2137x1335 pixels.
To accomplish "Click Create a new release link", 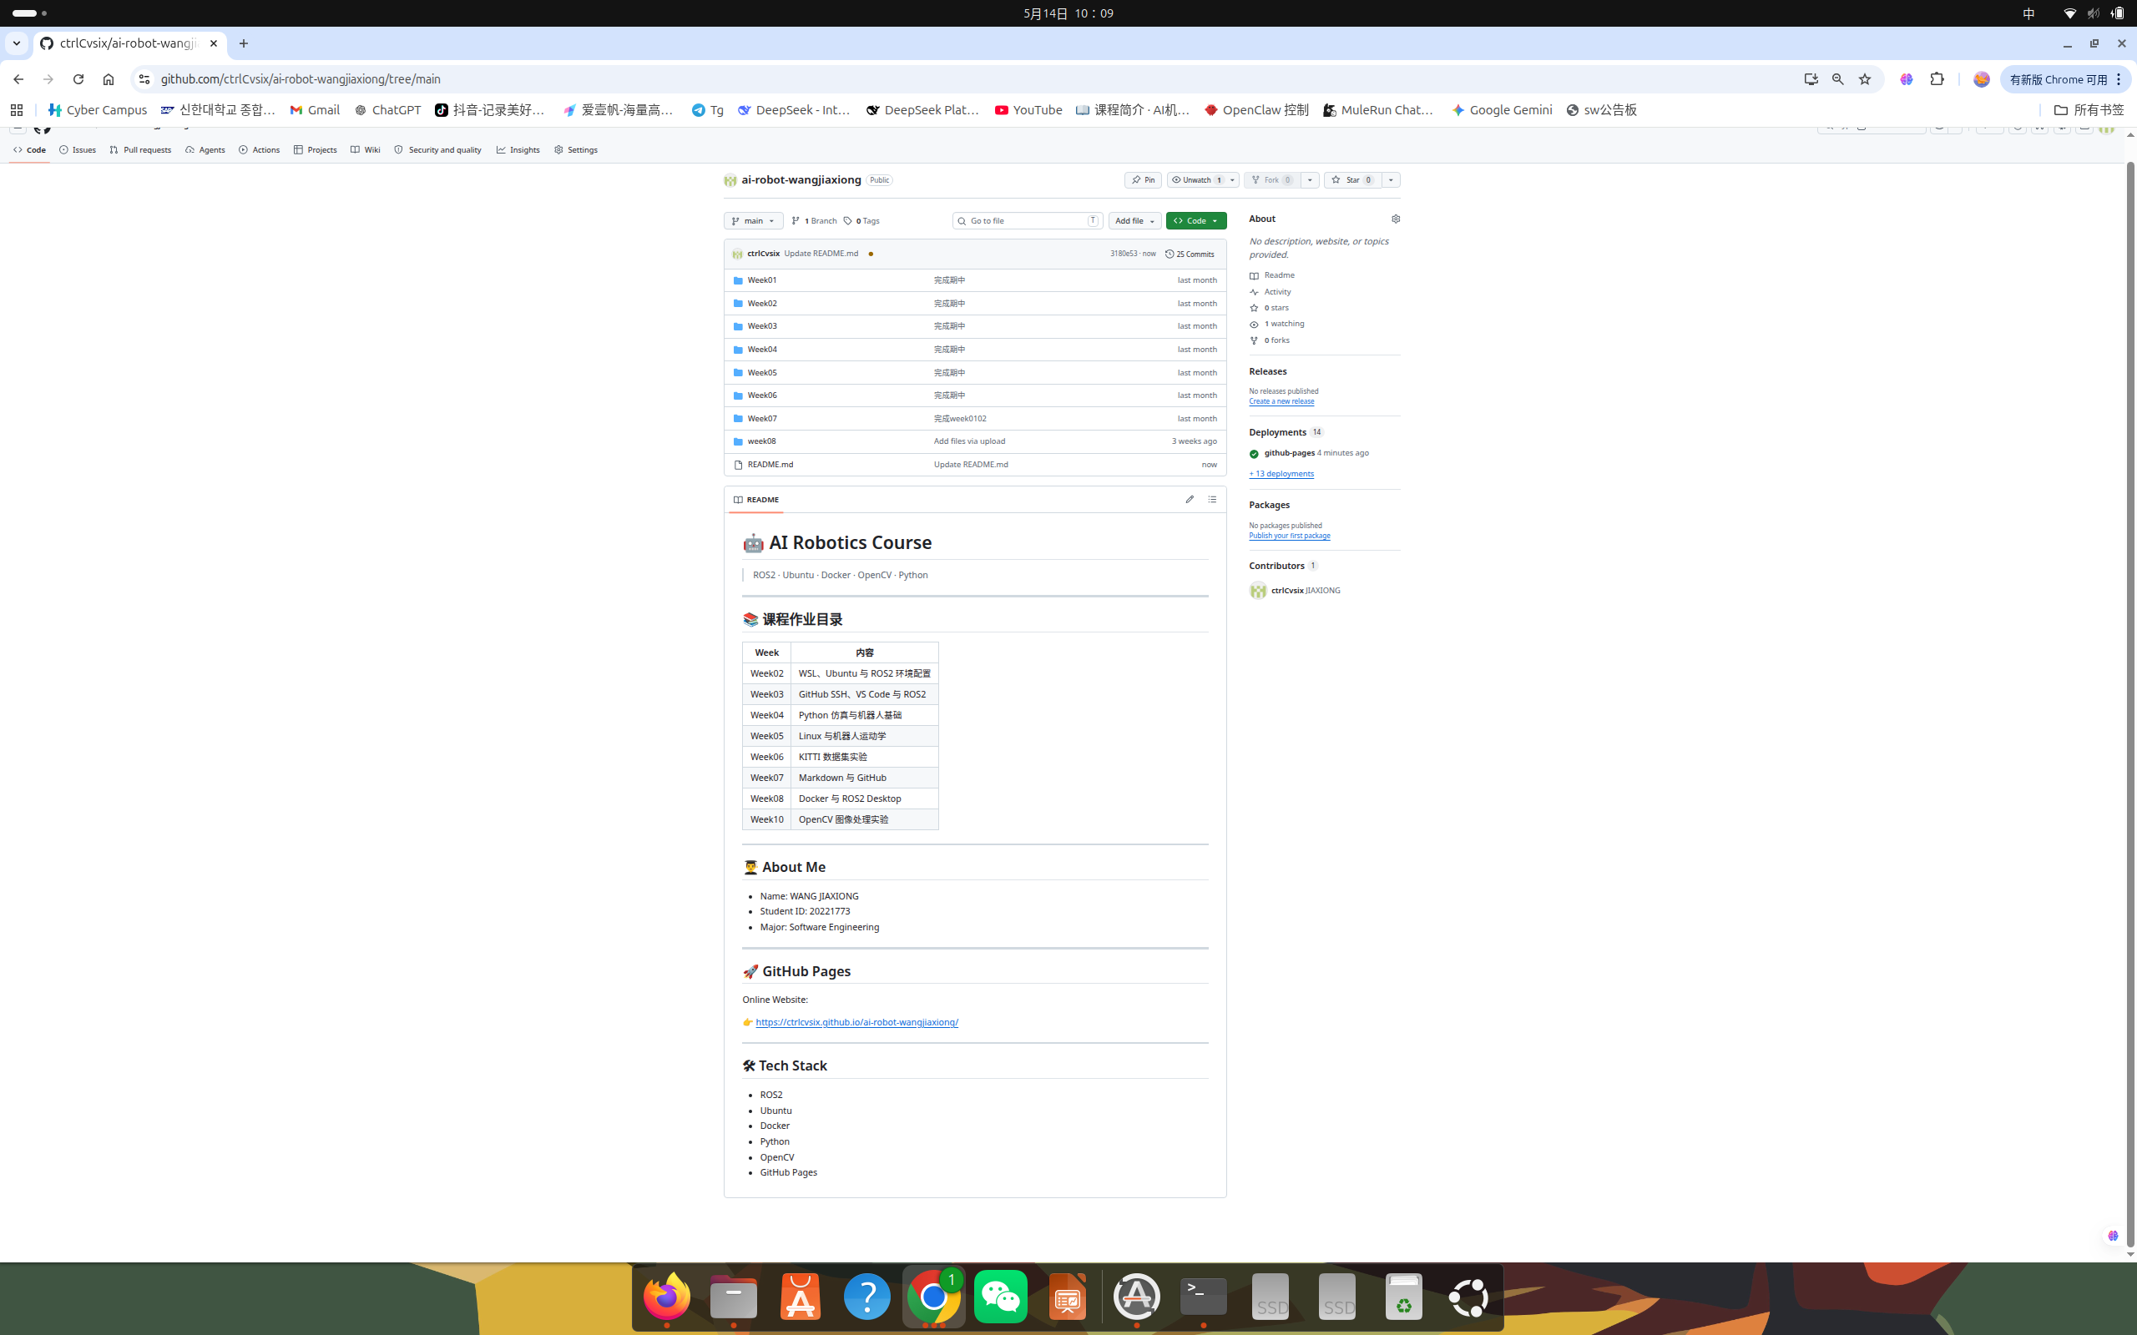I will (1281, 401).
